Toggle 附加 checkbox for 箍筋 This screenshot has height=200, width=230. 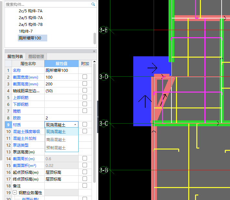(x=85, y=111)
